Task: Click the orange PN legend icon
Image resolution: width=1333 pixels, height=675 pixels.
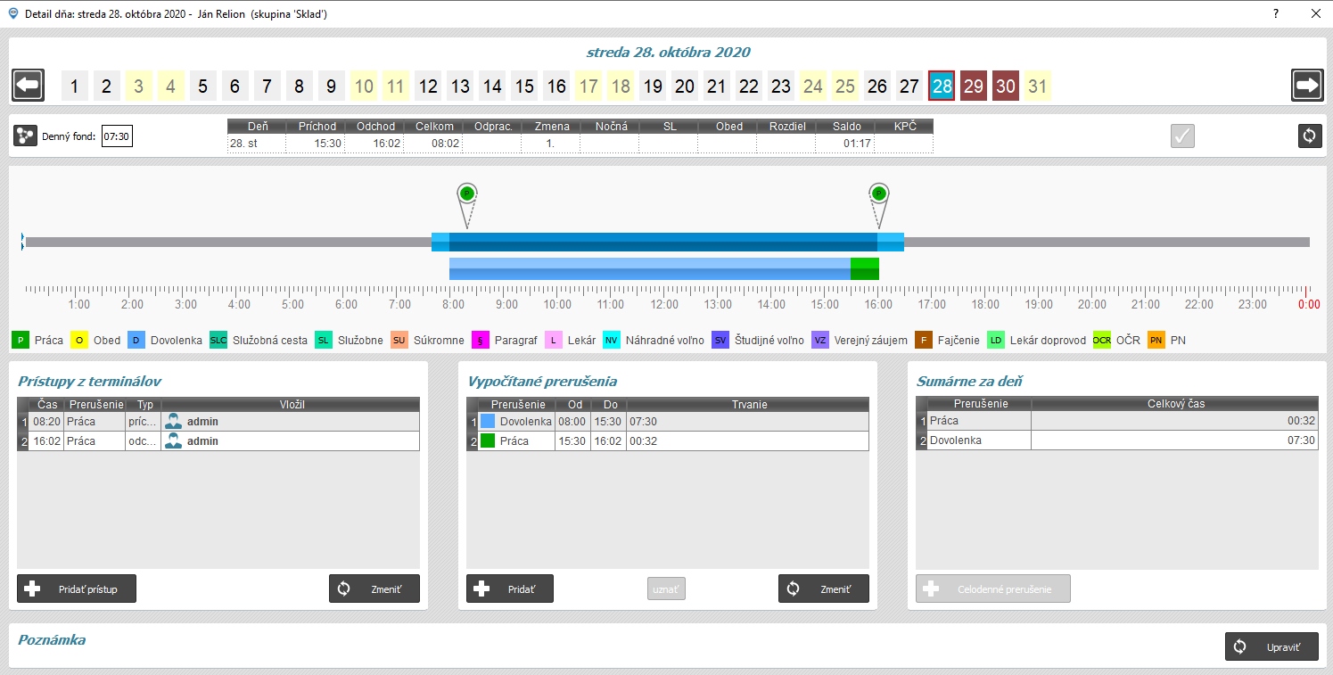Action: point(1156,340)
